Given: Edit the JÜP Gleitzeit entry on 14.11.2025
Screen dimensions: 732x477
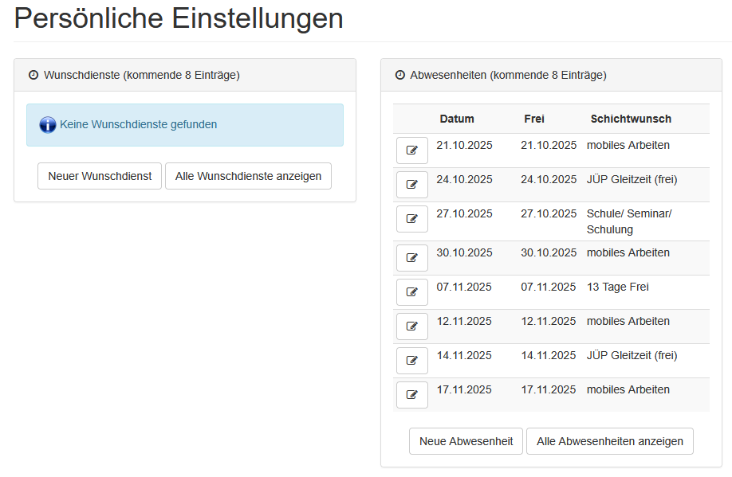Looking at the screenshot, I should pyautogui.click(x=411, y=360).
